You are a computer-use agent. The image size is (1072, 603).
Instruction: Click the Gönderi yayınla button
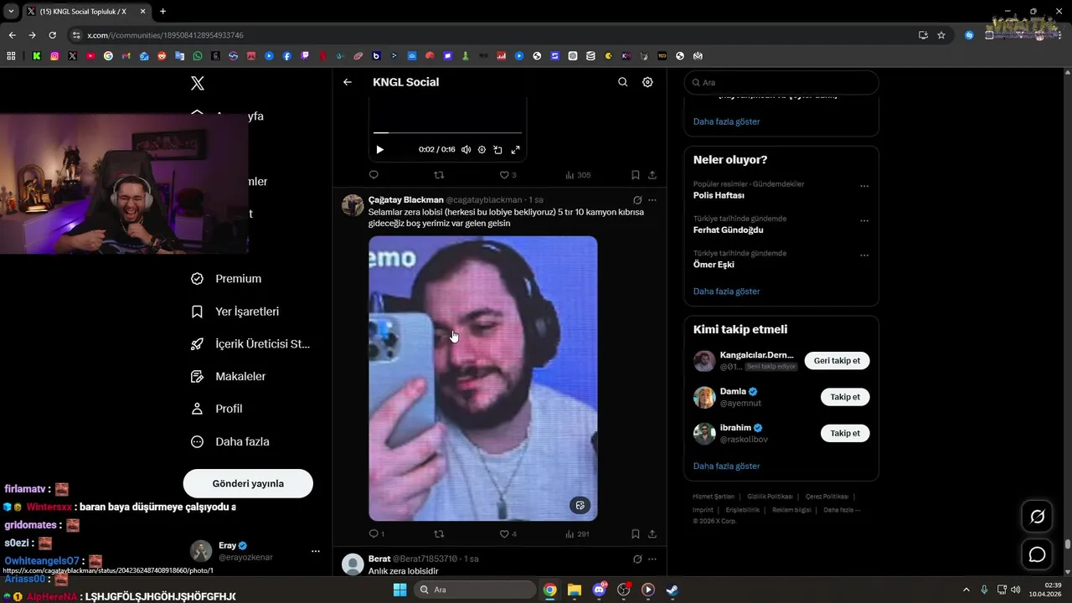point(248,483)
